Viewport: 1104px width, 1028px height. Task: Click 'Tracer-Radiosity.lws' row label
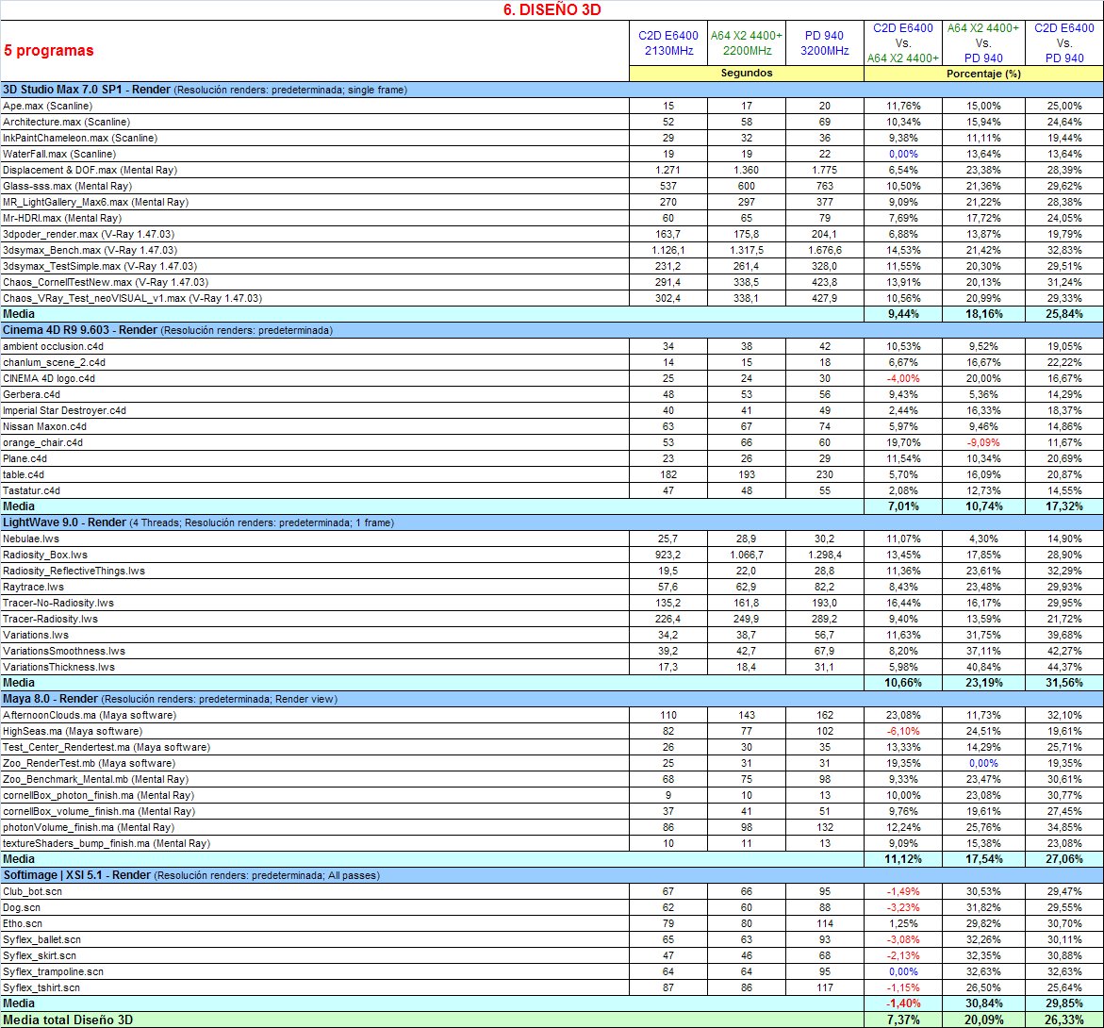(x=51, y=619)
